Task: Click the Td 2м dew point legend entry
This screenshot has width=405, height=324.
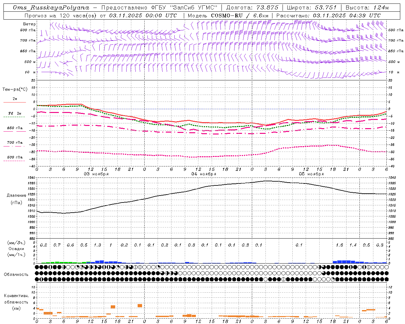Action: pyautogui.click(x=15, y=113)
